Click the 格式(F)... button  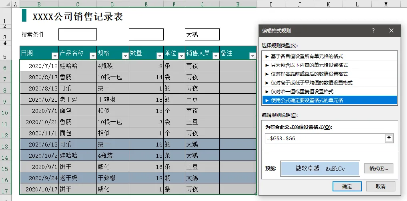coord(379,169)
